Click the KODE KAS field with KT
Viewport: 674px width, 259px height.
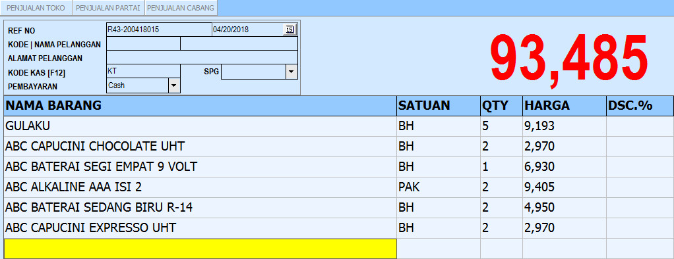(x=143, y=72)
